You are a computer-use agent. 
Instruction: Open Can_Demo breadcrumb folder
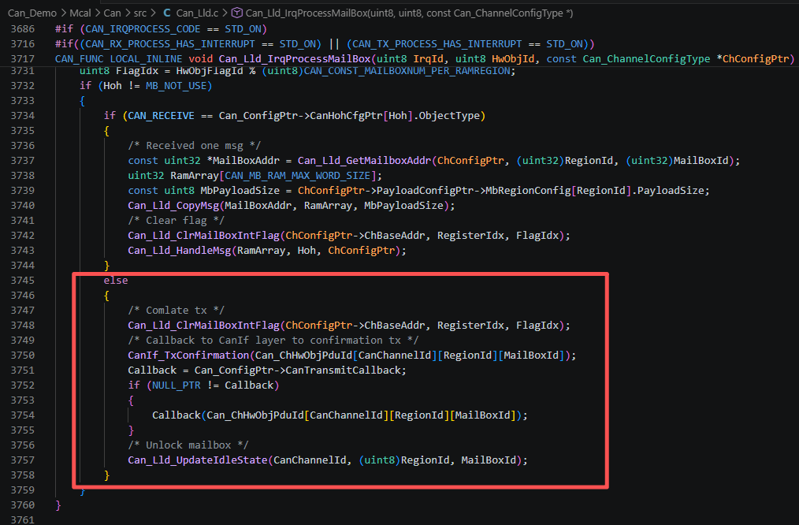pos(32,13)
